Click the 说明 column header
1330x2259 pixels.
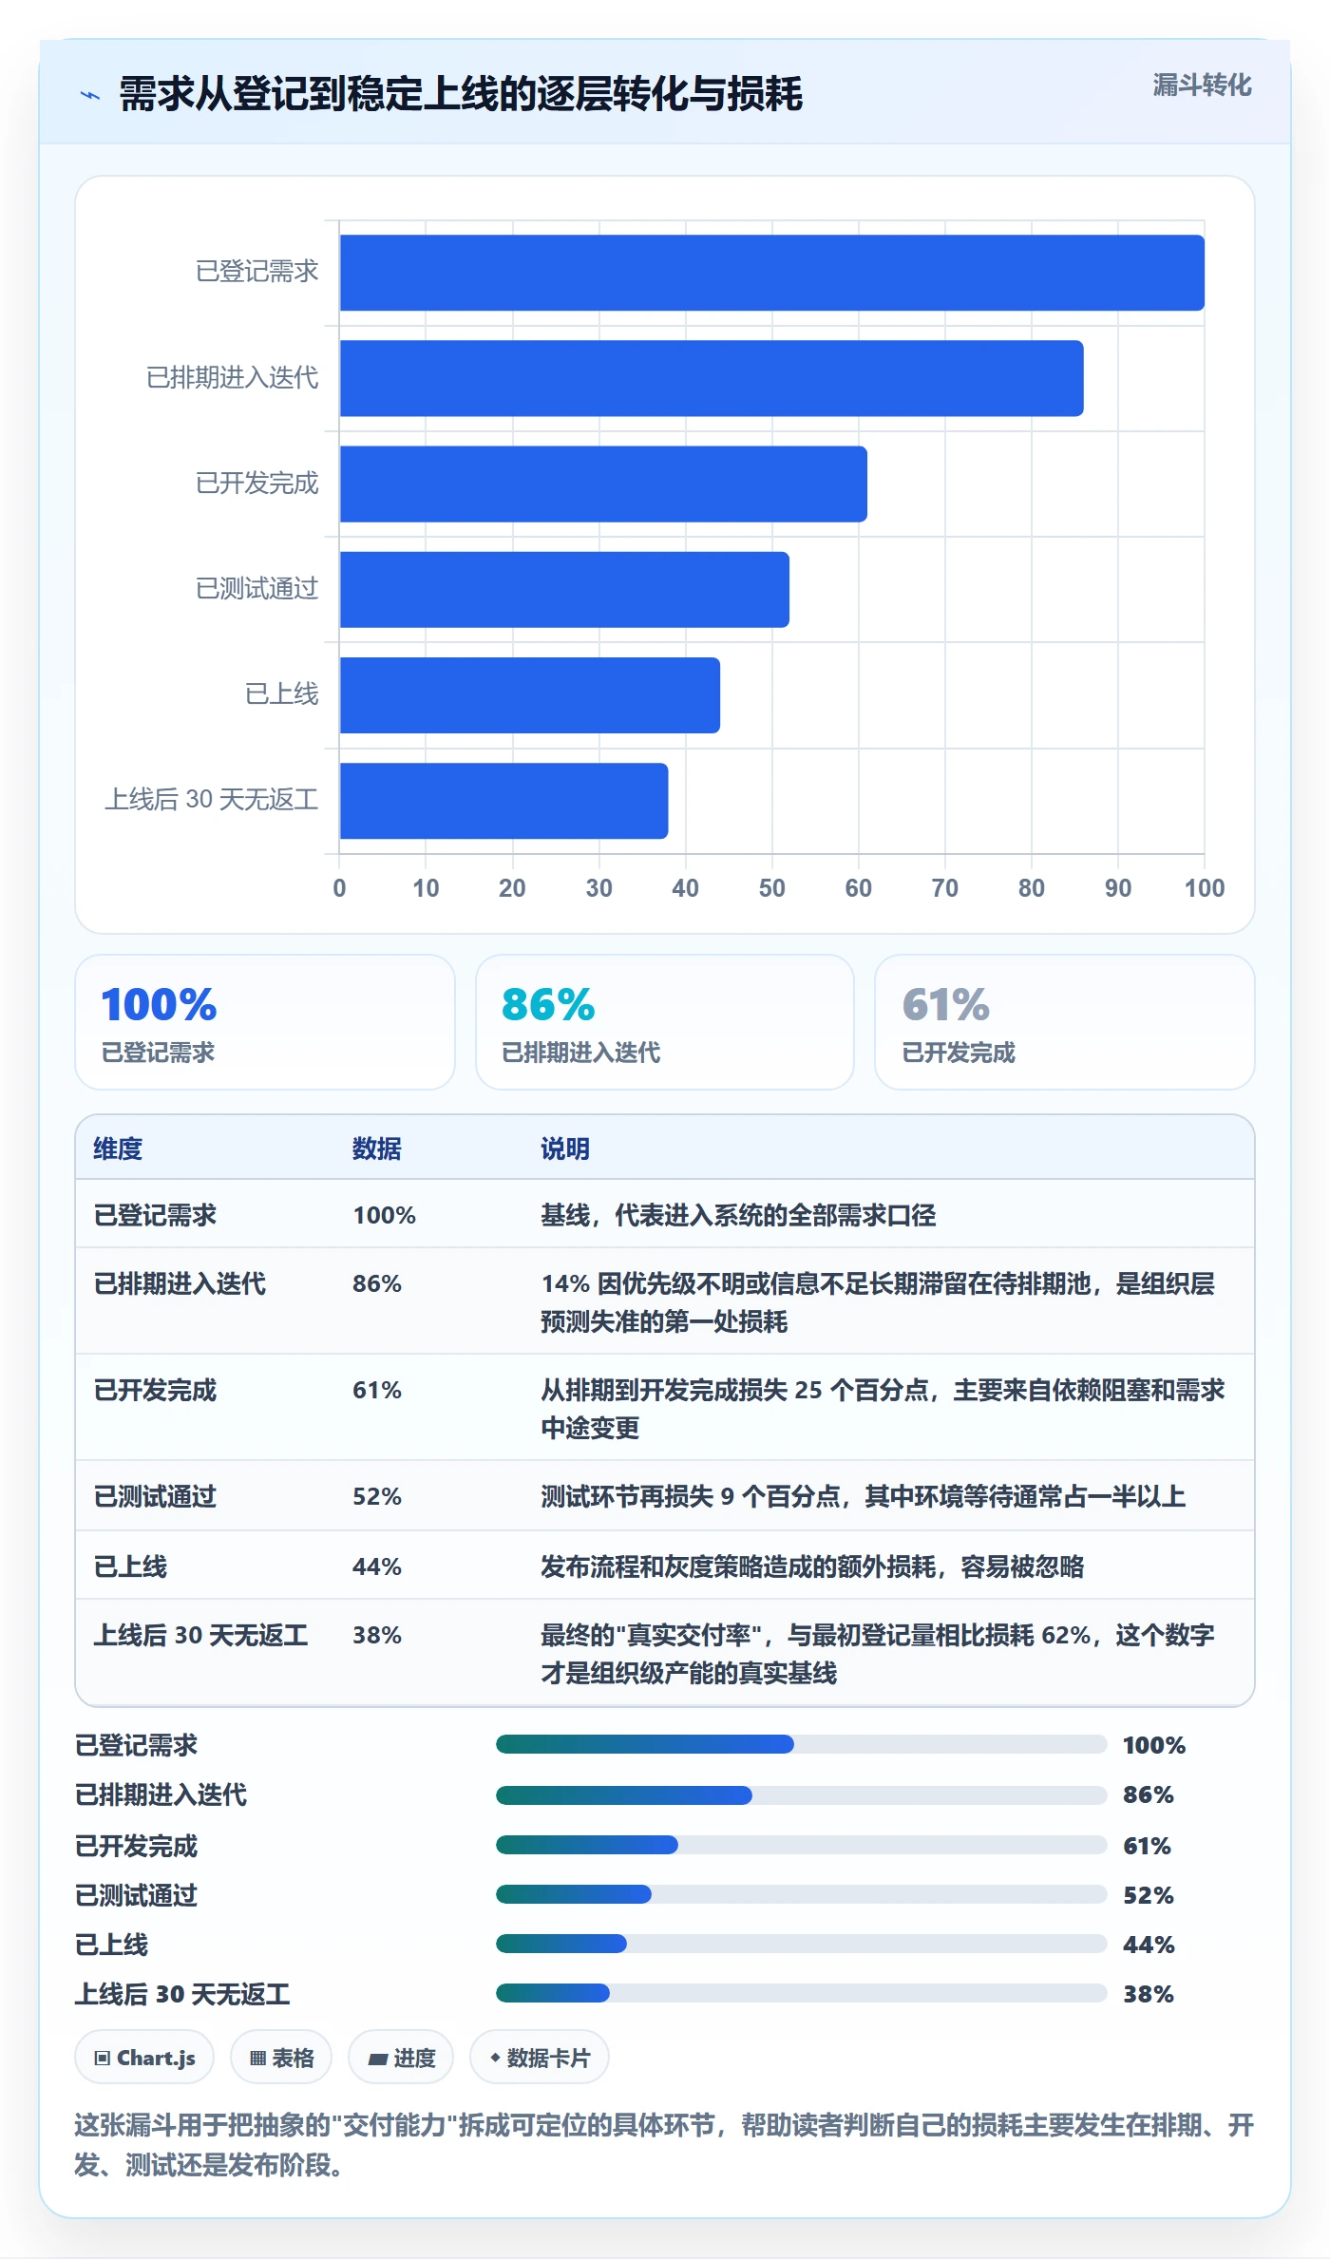pyautogui.click(x=565, y=1148)
